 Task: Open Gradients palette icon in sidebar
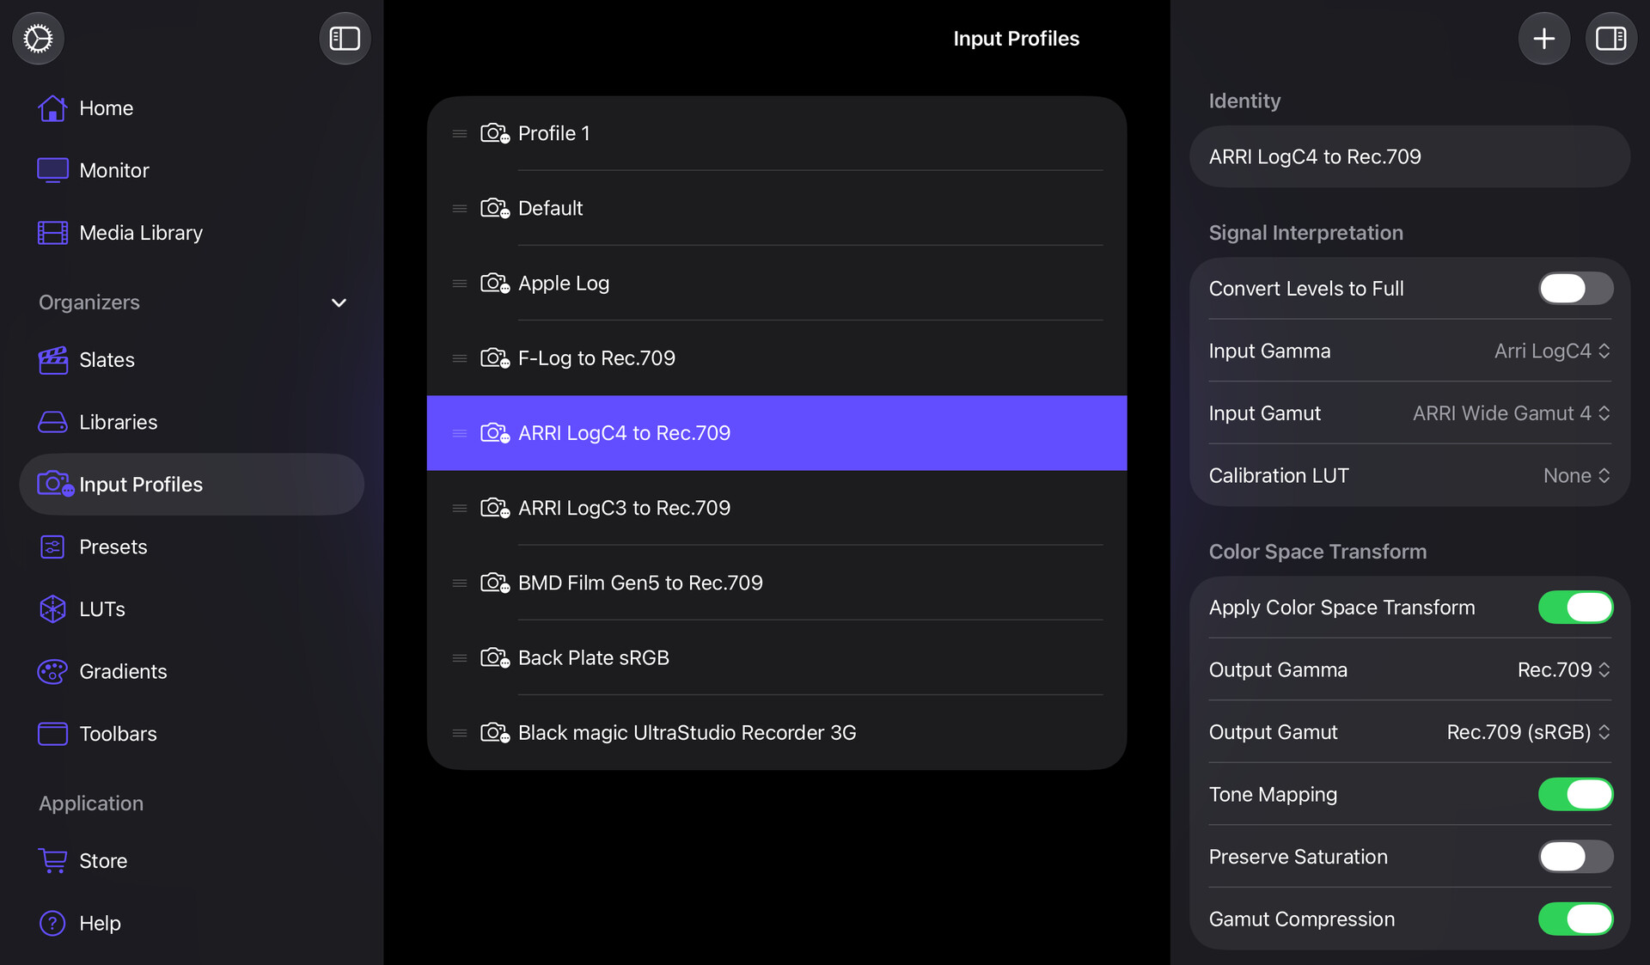(52, 672)
